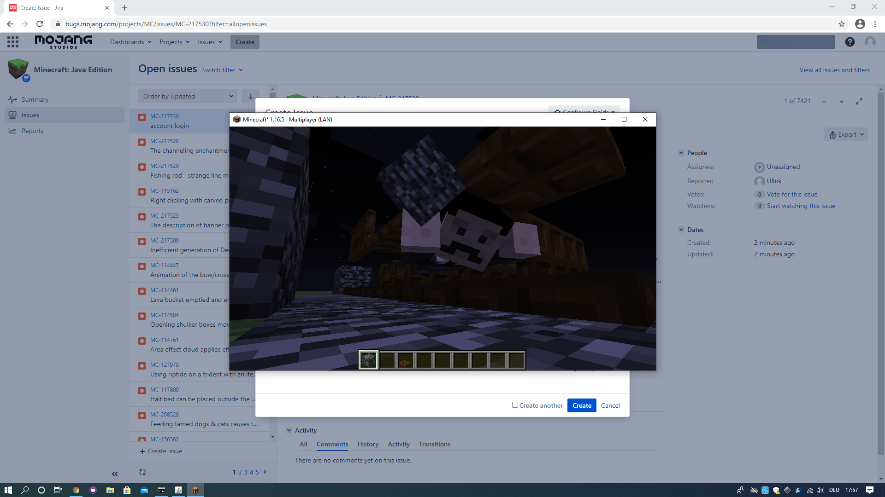This screenshot has width=885, height=497.
Task: Collapse the People section
Action: pos(681,153)
